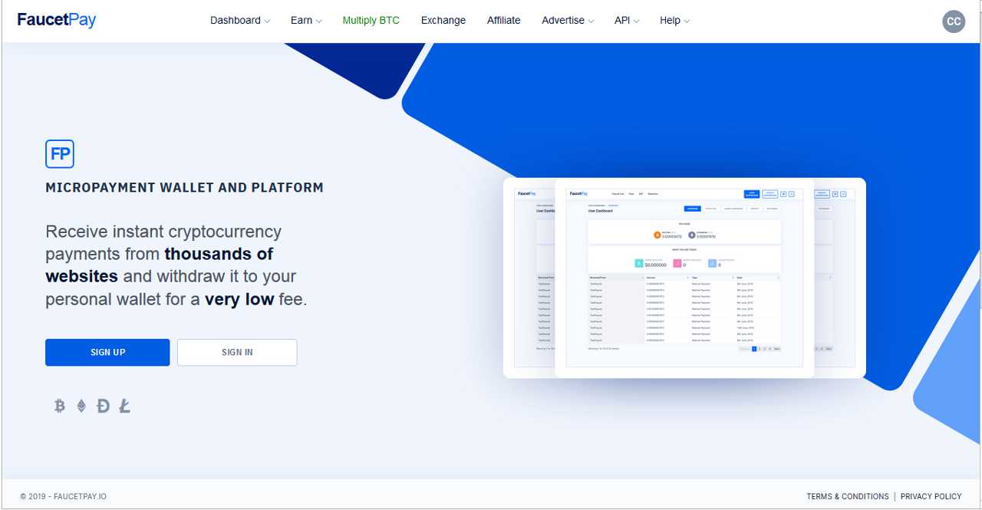982x510 pixels.
Task: Select the Ethereum currency icon
Action: coord(81,406)
